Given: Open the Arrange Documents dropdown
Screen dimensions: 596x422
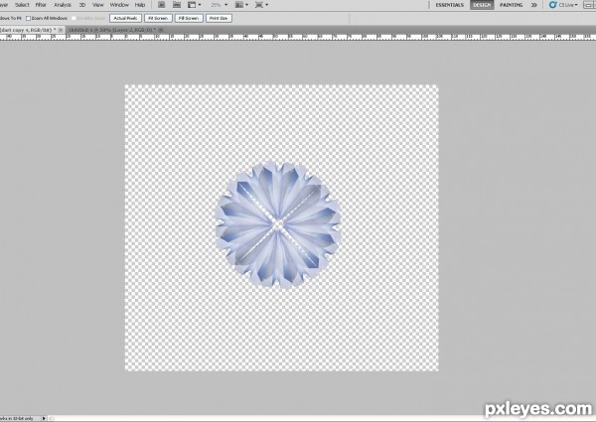Looking at the screenshot, I should [241, 5].
